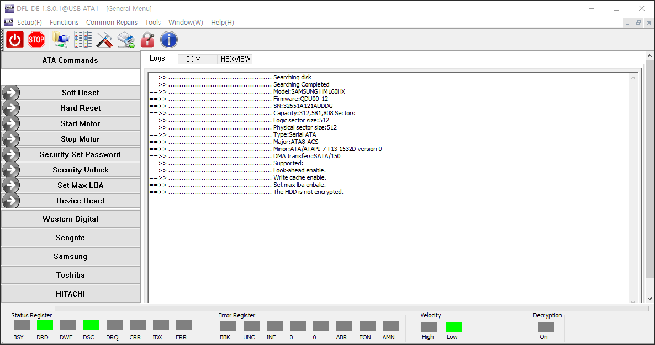
Task: Click the High velocity indicator
Action: [430, 327]
